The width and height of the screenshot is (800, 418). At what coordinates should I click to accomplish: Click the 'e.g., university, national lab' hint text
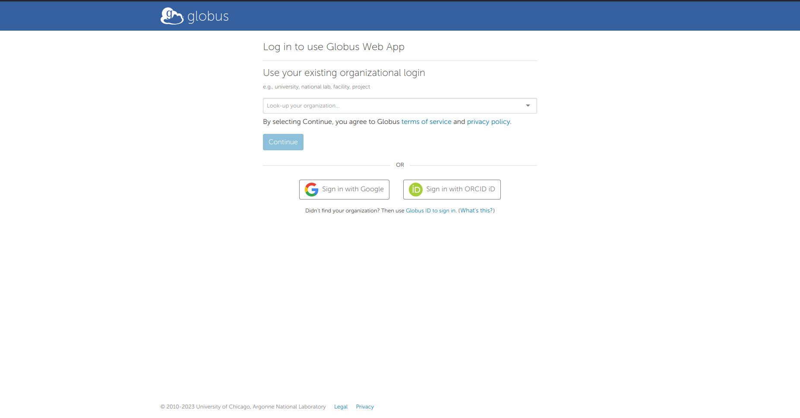pyautogui.click(x=316, y=87)
